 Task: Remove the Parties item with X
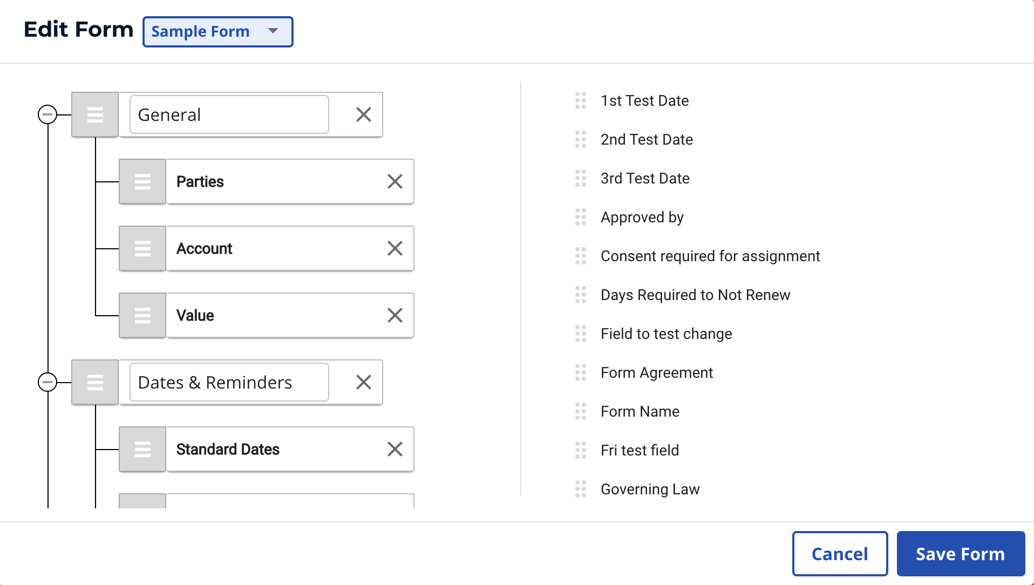pos(395,181)
